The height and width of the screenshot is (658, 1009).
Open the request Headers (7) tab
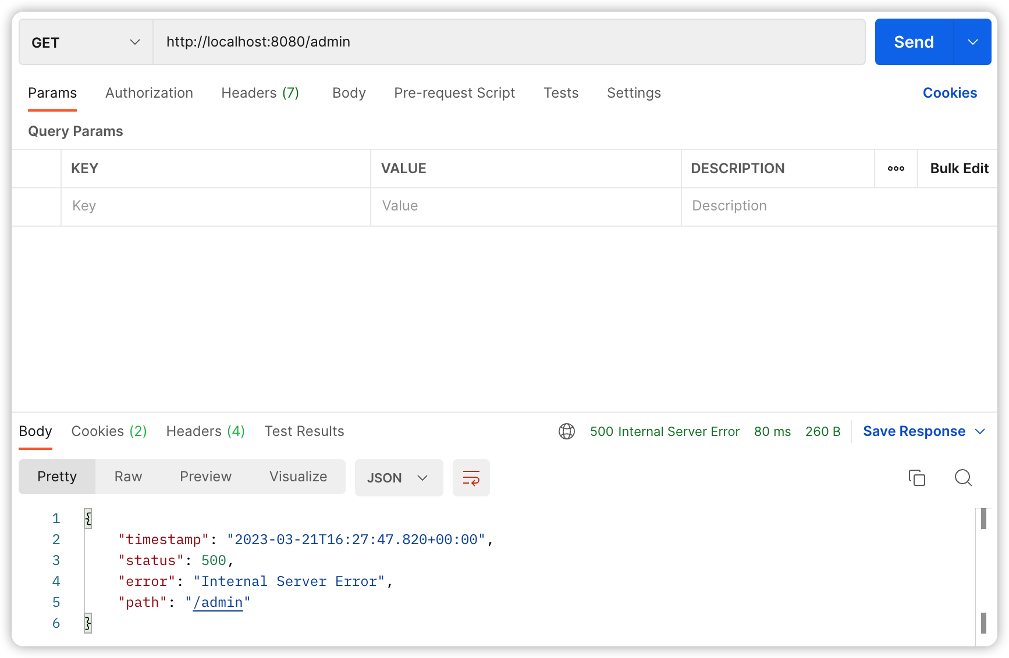tap(260, 93)
